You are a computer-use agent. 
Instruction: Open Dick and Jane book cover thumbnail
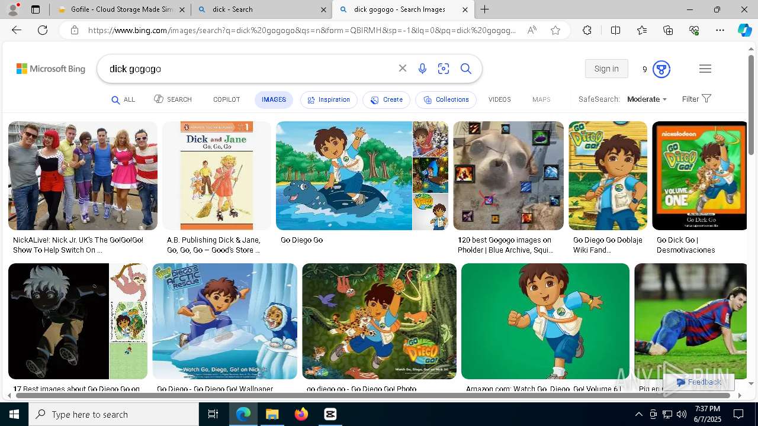pos(217,176)
